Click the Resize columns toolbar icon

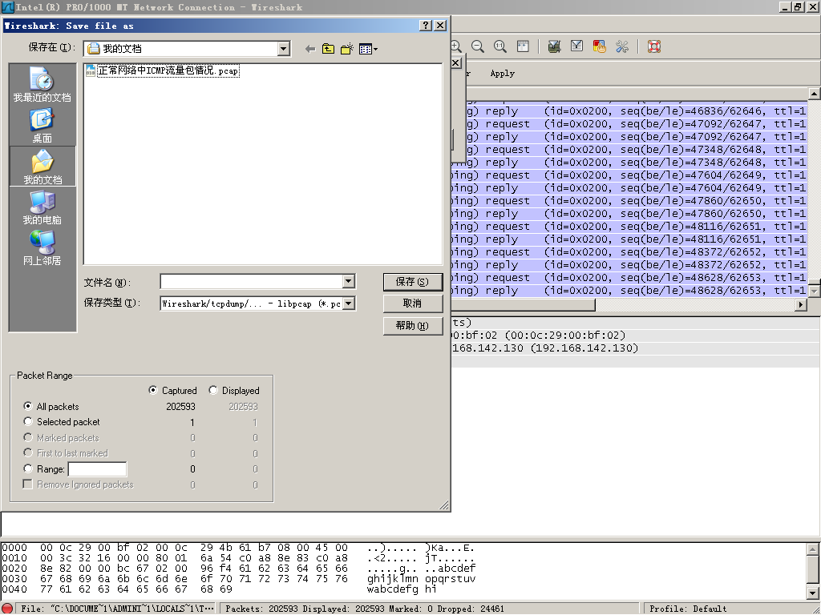pos(523,46)
